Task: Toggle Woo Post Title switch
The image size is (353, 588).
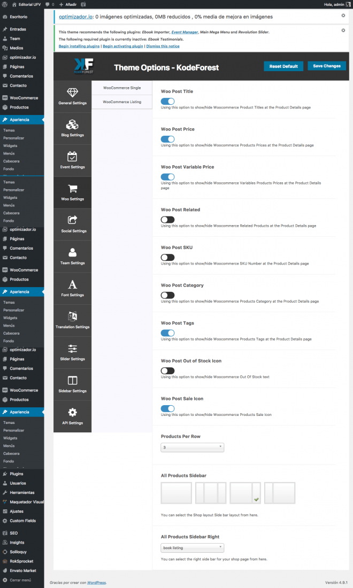Action: [168, 101]
